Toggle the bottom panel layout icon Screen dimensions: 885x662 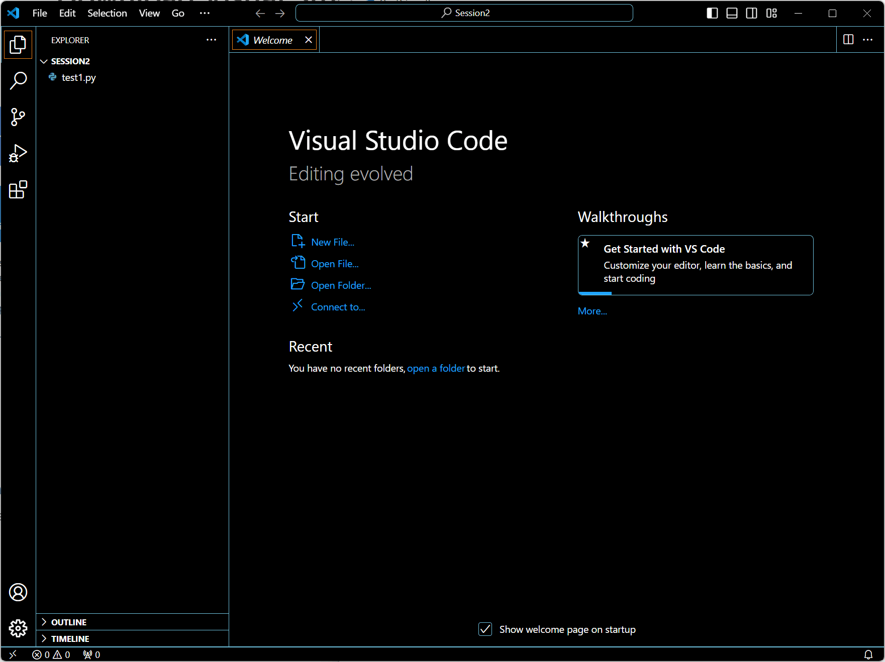tap(732, 14)
